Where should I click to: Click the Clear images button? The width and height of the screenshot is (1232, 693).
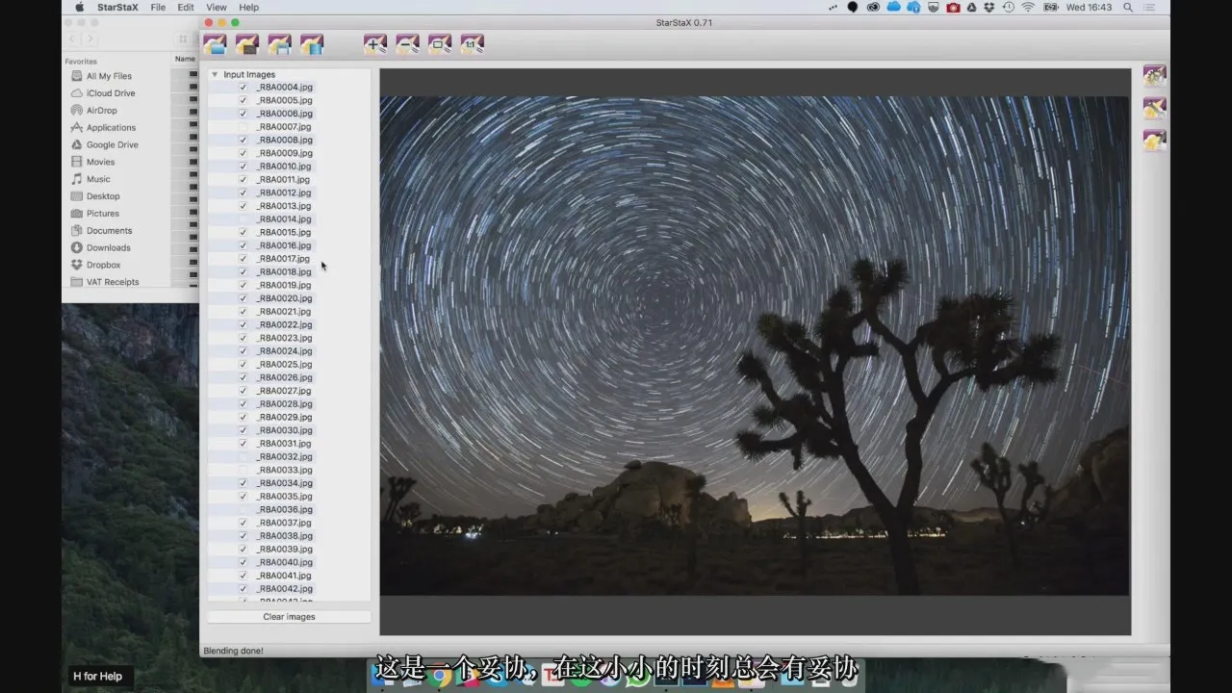click(289, 617)
